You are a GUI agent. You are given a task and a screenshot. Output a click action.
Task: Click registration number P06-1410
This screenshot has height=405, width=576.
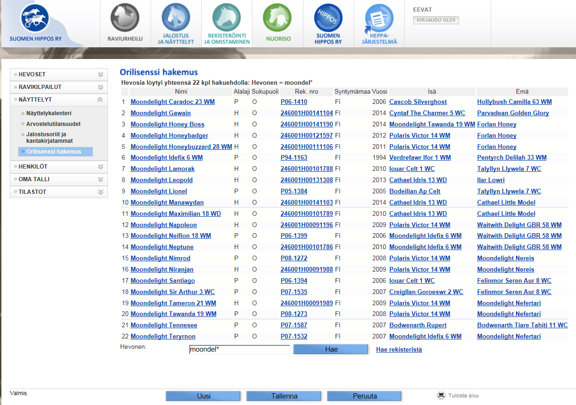(x=294, y=102)
